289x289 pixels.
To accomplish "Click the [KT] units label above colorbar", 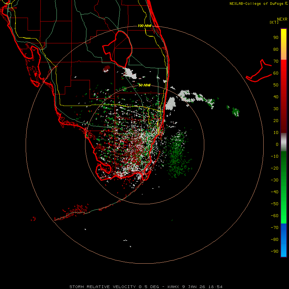I will pyautogui.click(x=274, y=22).
